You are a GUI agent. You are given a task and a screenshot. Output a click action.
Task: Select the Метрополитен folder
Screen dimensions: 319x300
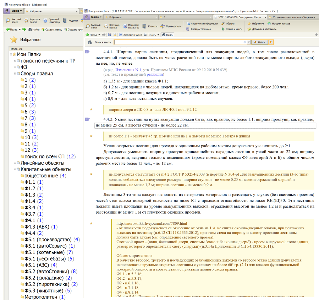43,297
